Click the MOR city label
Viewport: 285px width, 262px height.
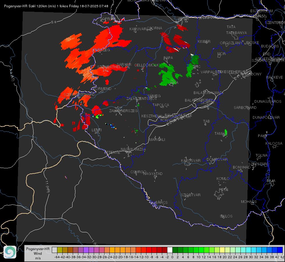[x=222, y=54]
